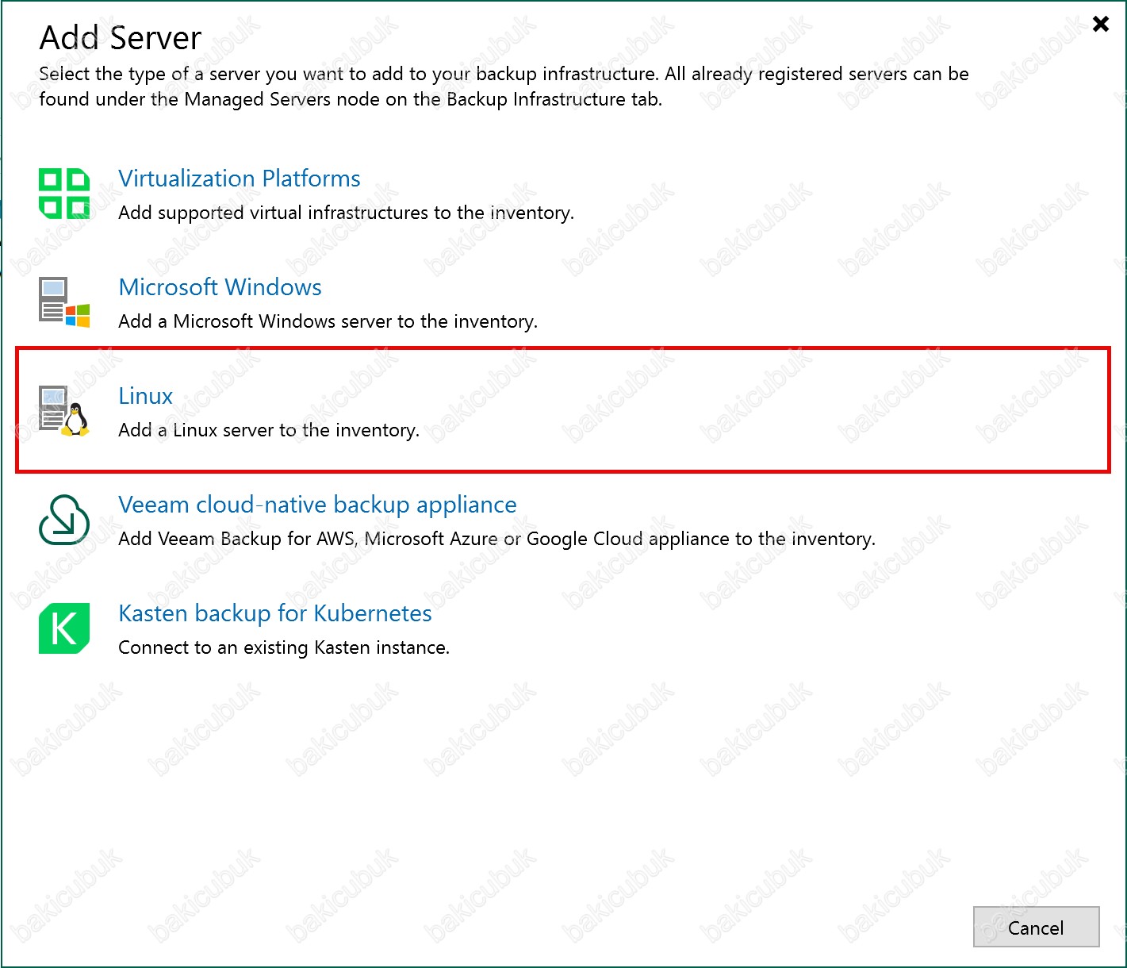Click "Connect to an existing Kasten instance." text
The width and height of the screenshot is (1127, 968).
click(284, 647)
